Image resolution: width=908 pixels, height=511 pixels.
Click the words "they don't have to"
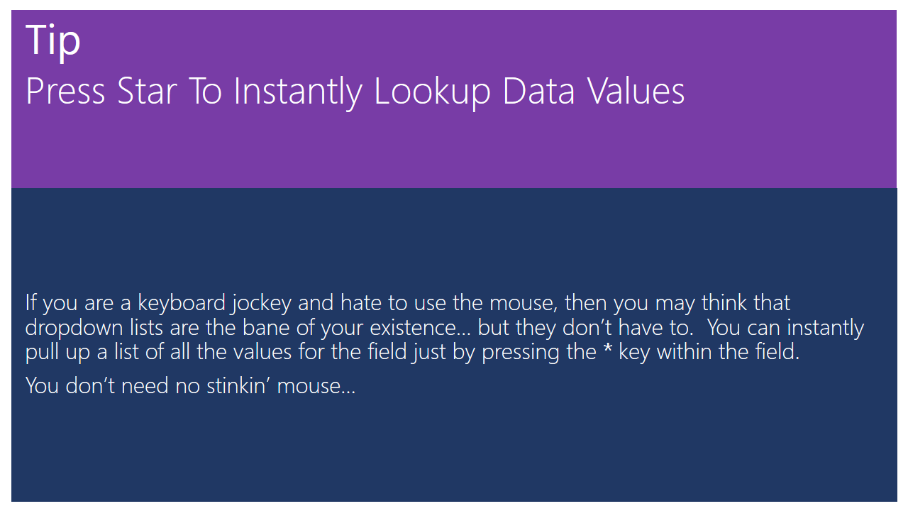(x=585, y=328)
